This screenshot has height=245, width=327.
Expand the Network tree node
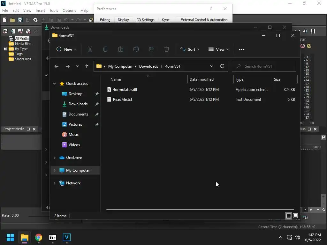coord(54,183)
